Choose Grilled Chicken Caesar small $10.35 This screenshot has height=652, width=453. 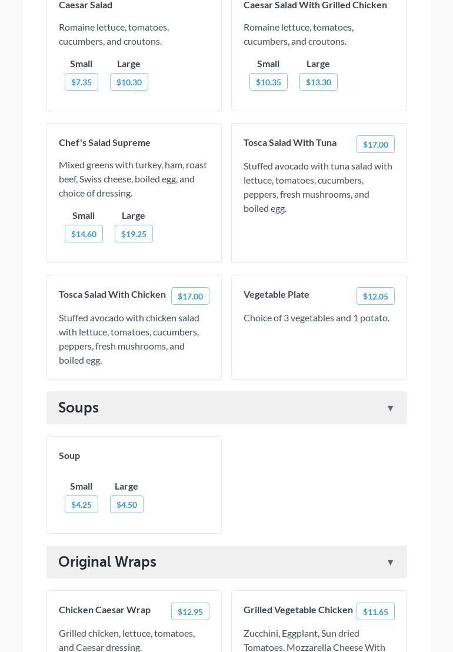(268, 82)
